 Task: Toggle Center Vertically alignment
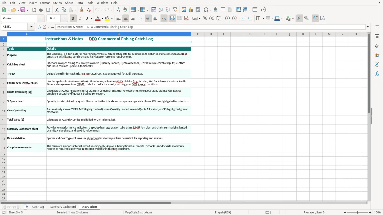[148, 18]
